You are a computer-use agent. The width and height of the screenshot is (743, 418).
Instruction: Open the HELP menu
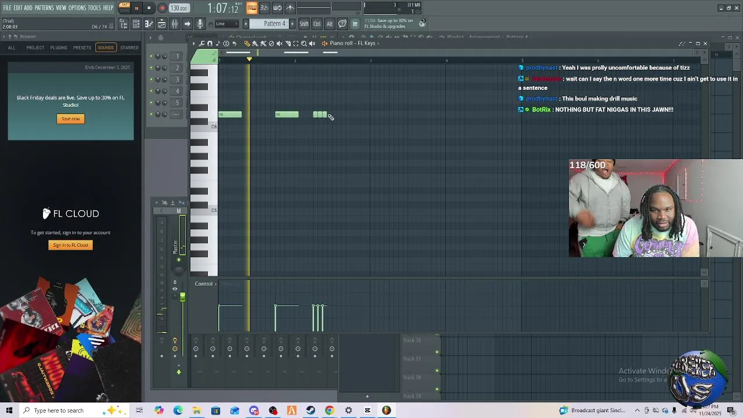point(109,8)
